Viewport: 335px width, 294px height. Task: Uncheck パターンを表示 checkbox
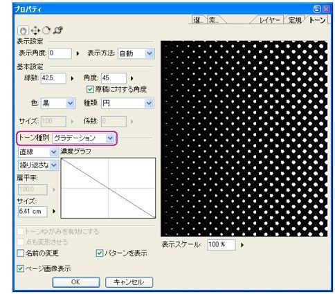tap(99, 253)
